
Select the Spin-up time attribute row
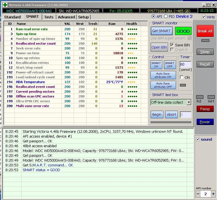coord(76,34)
